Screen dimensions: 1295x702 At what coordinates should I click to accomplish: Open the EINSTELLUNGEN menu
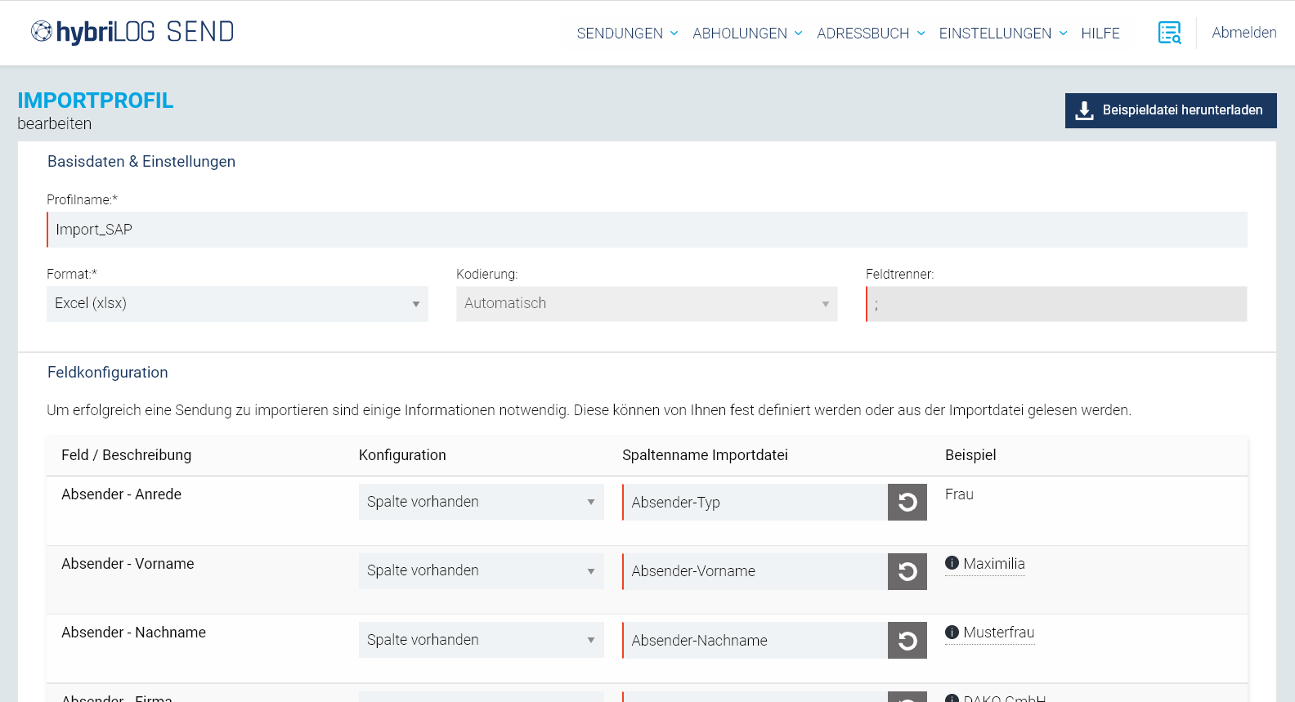coord(1003,34)
